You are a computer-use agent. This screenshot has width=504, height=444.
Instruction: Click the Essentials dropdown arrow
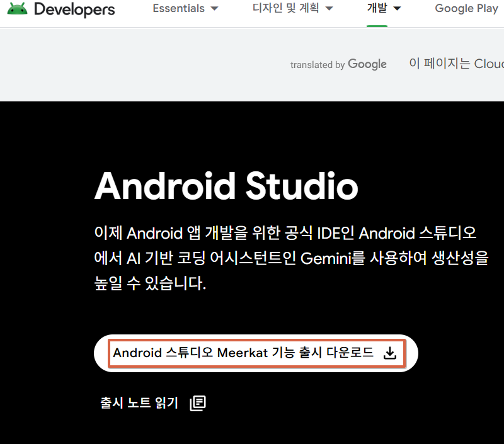pyautogui.click(x=214, y=9)
